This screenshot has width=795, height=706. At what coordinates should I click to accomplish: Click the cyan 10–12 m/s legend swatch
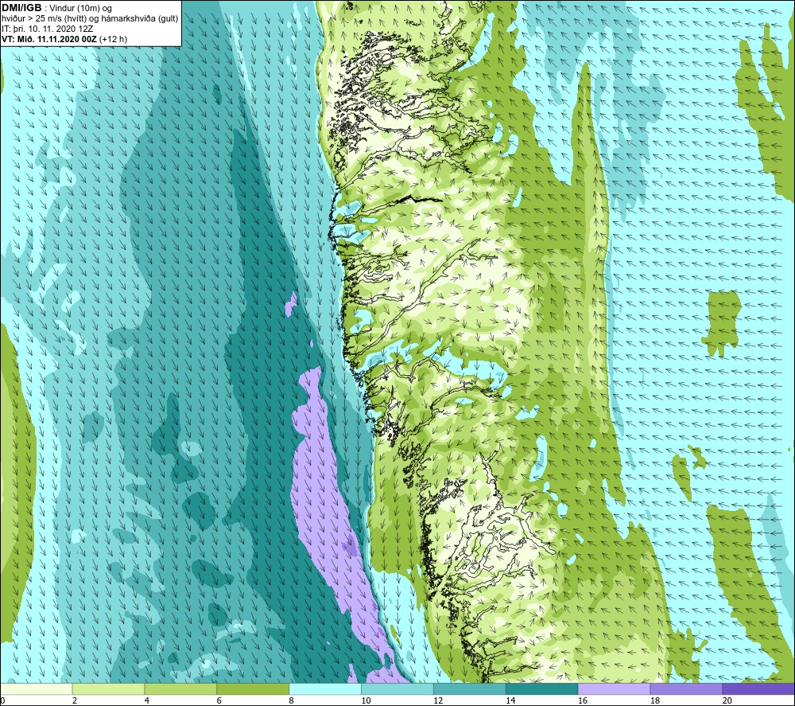click(397, 688)
